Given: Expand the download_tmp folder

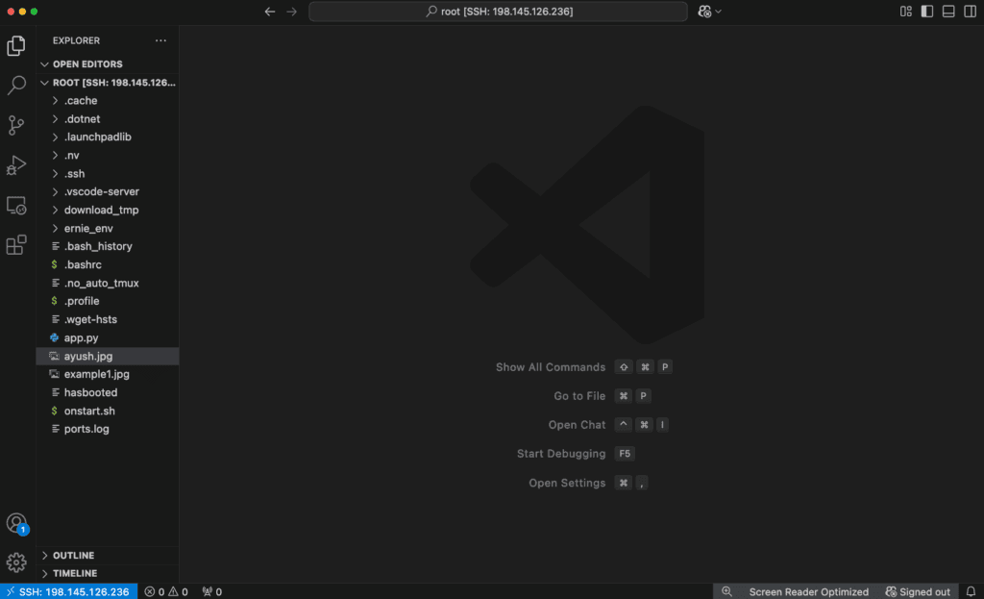Looking at the screenshot, I should (108, 210).
